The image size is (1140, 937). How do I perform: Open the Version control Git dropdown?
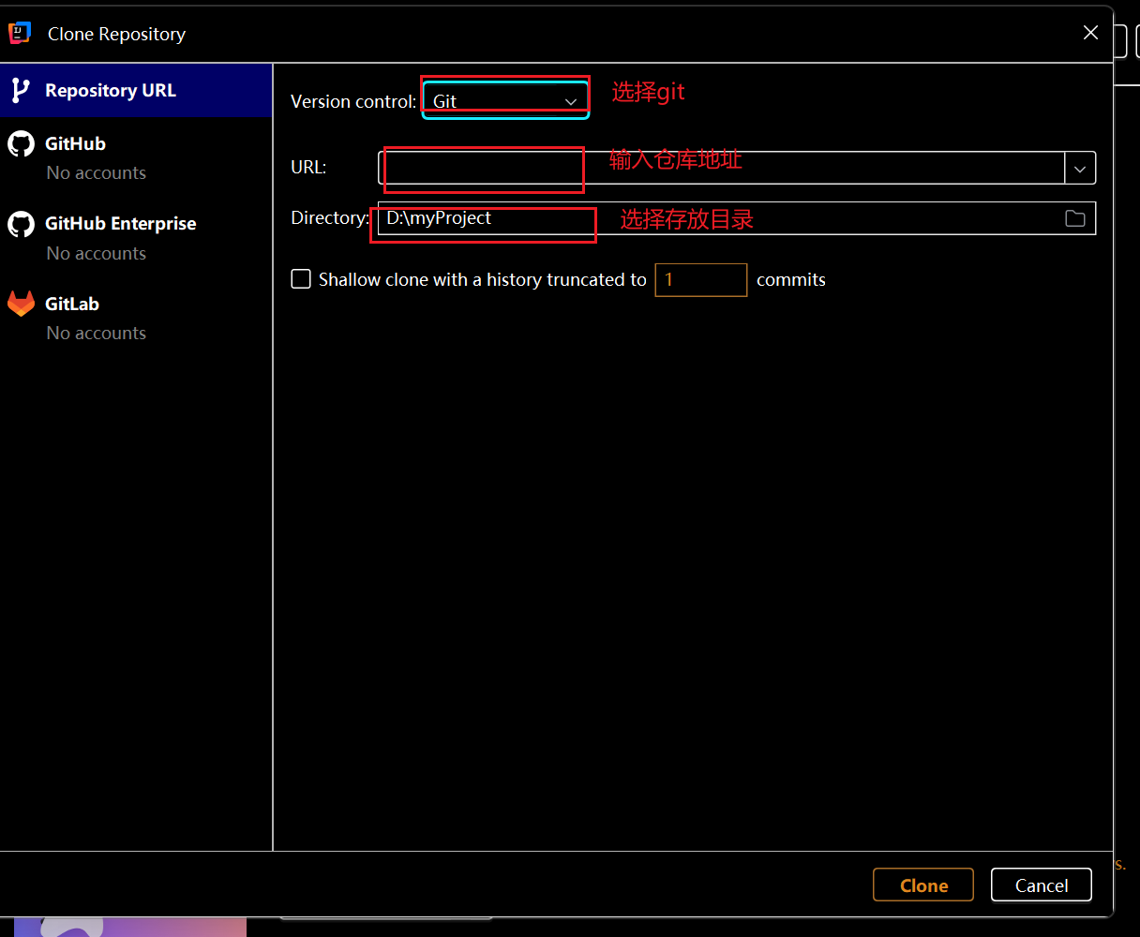(505, 100)
